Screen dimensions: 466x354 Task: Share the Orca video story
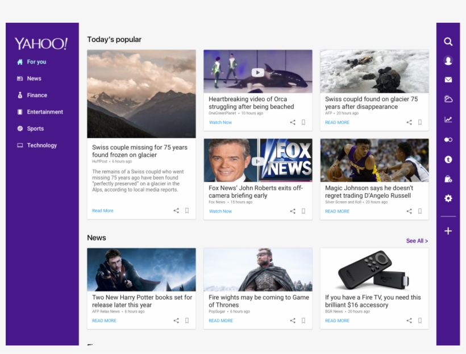pos(293,122)
